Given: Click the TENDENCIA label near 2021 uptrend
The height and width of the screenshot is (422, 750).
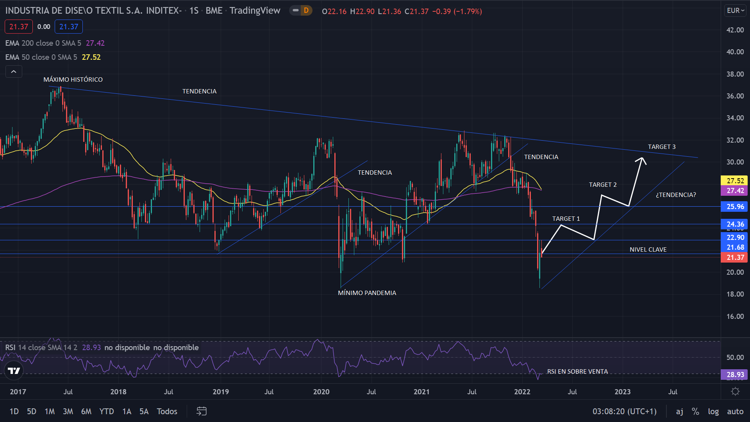Looking at the screenshot, I should pos(541,157).
